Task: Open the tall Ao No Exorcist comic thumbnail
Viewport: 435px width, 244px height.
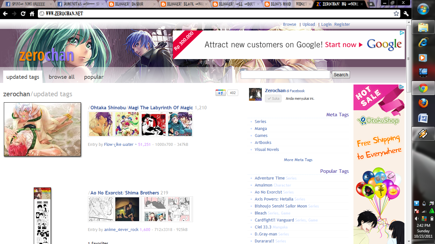Action: click(x=42, y=216)
